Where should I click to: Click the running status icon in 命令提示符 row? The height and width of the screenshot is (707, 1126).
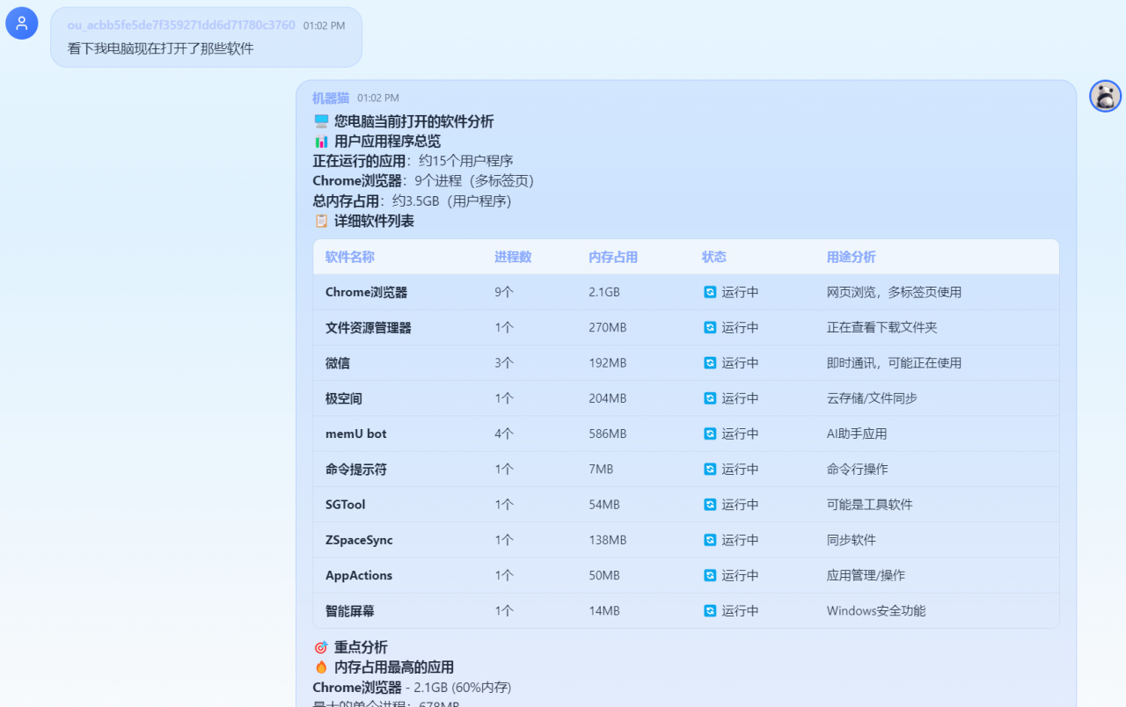[x=710, y=469]
